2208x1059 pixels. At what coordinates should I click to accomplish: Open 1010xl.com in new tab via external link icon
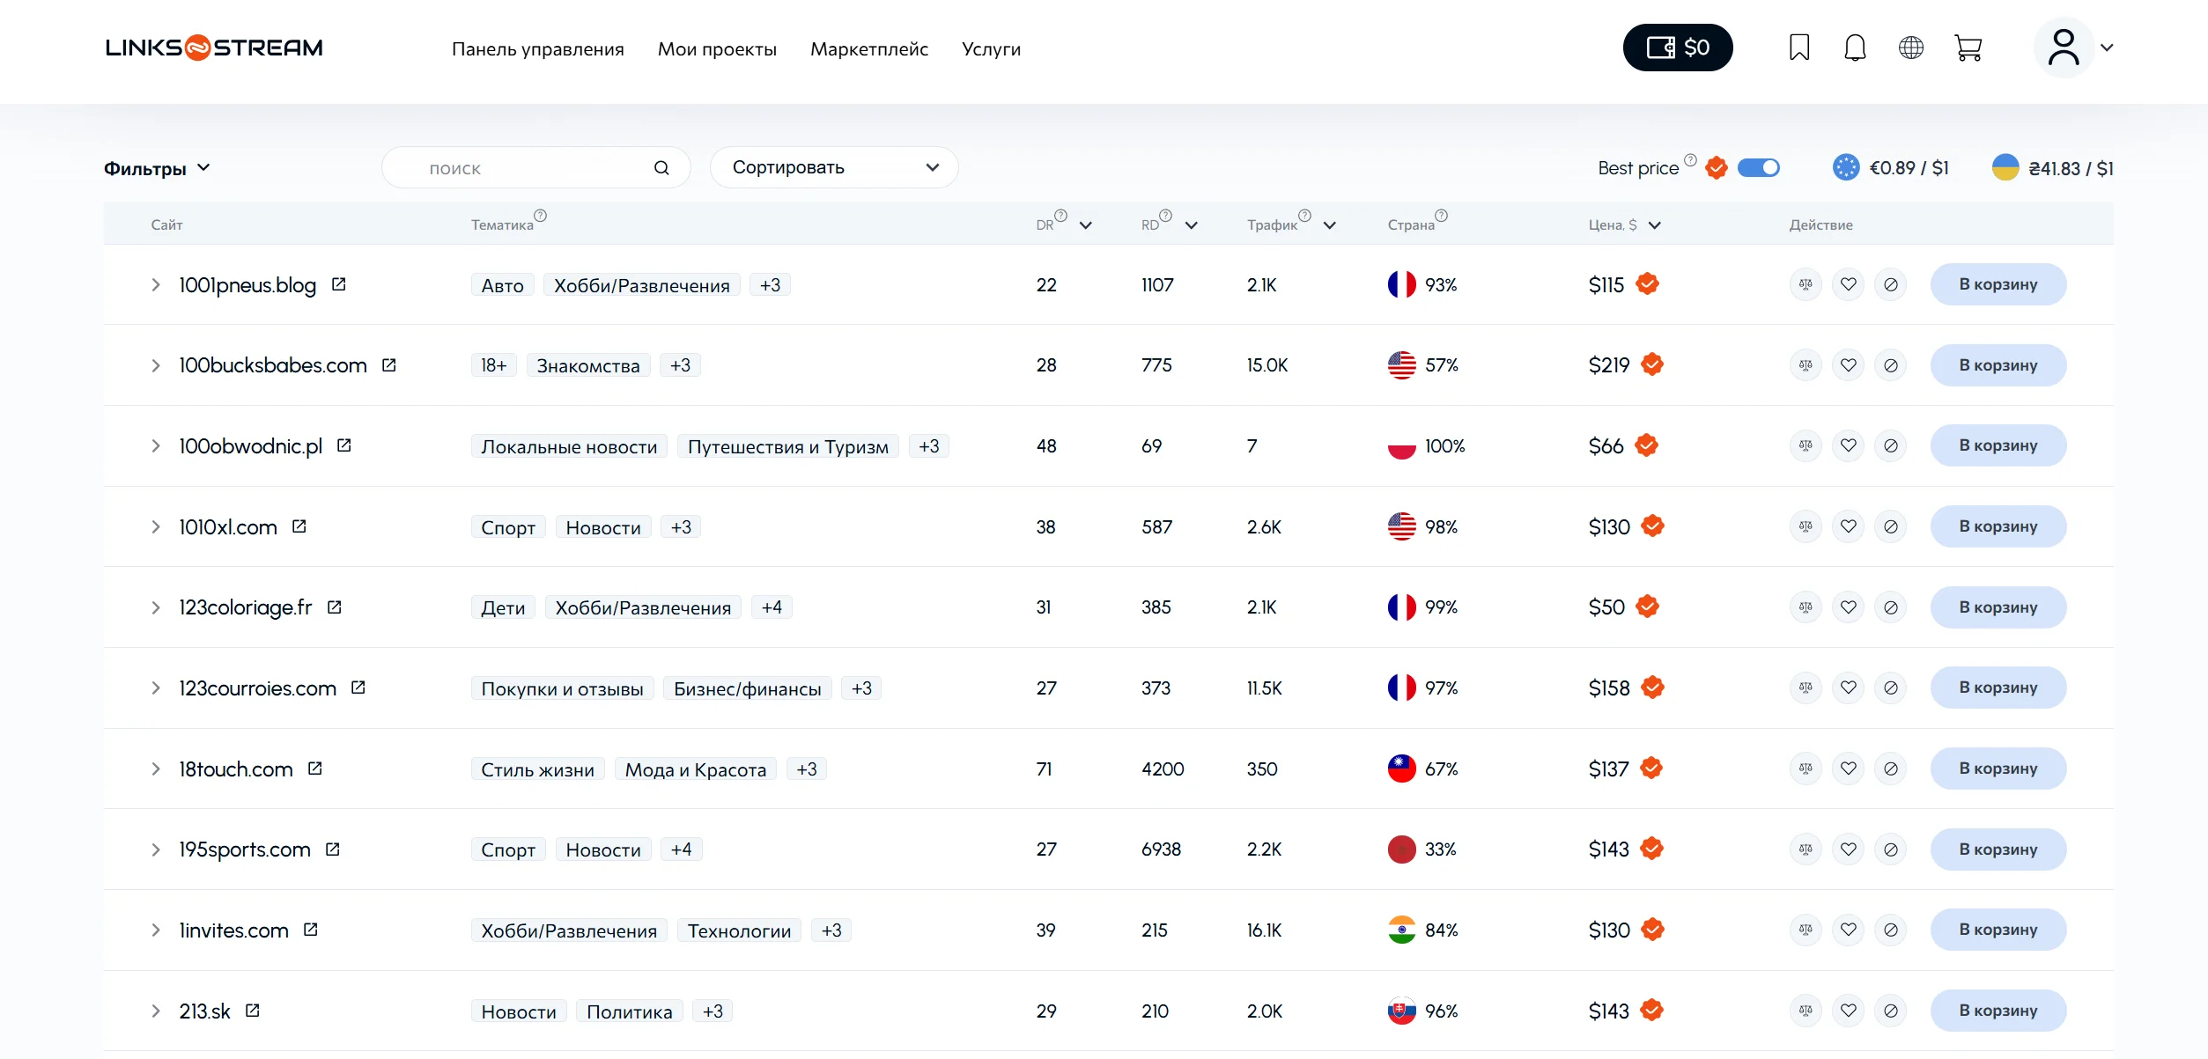299,526
